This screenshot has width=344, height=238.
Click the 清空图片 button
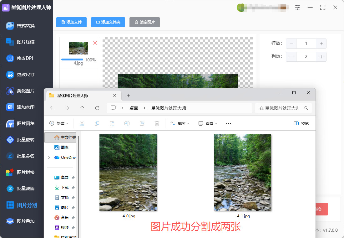click(144, 22)
